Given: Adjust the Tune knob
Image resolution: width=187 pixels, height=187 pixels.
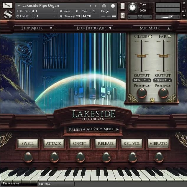Looking at the screenshot, I should click(132, 7).
